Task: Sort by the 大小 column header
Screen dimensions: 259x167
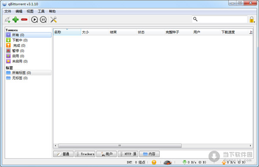Action: point(95,32)
